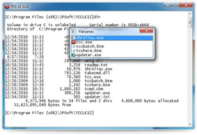Image resolution: width=197 pixels, height=135 pixels.
Task: Maximize the TCC LE 12.0 window
Action: click(x=175, y=5)
